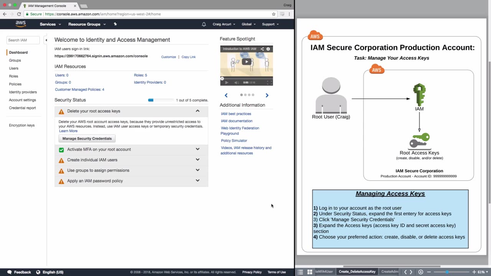Enter fullscreen on the Feature Spotlight video
This screenshot has height=276, width=491.
click(269, 82)
